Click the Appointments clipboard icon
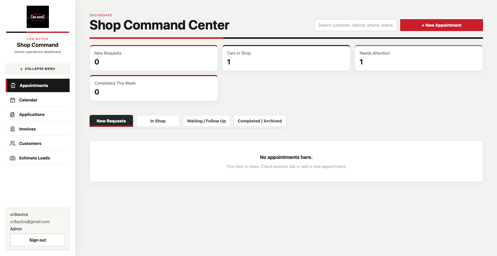This screenshot has width=497, height=256. [x=13, y=85]
